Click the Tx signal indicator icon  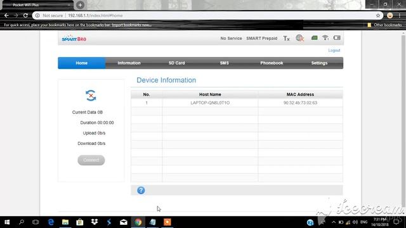(286, 38)
